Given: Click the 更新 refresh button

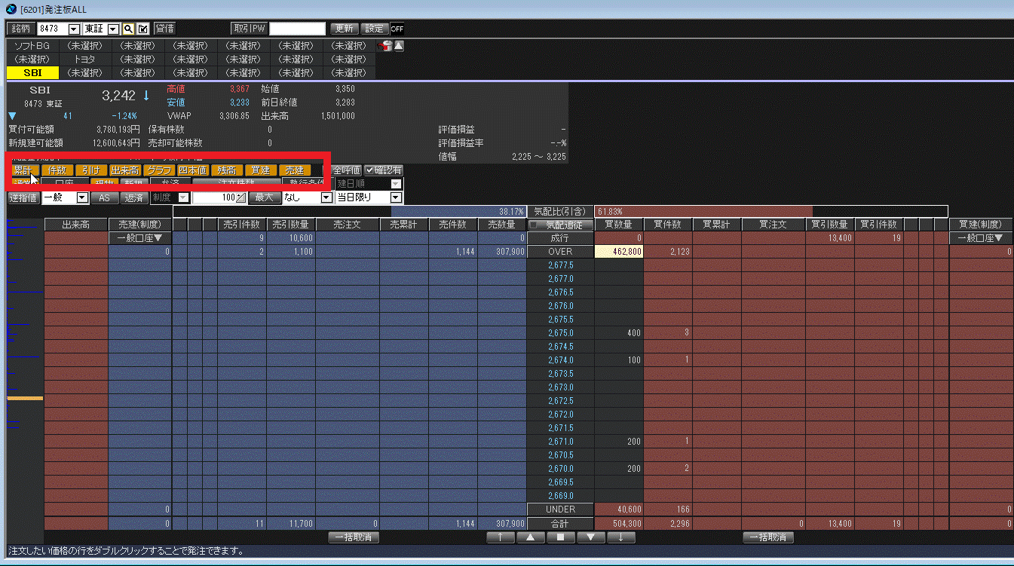Looking at the screenshot, I should pyautogui.click(x=344, y=29).
